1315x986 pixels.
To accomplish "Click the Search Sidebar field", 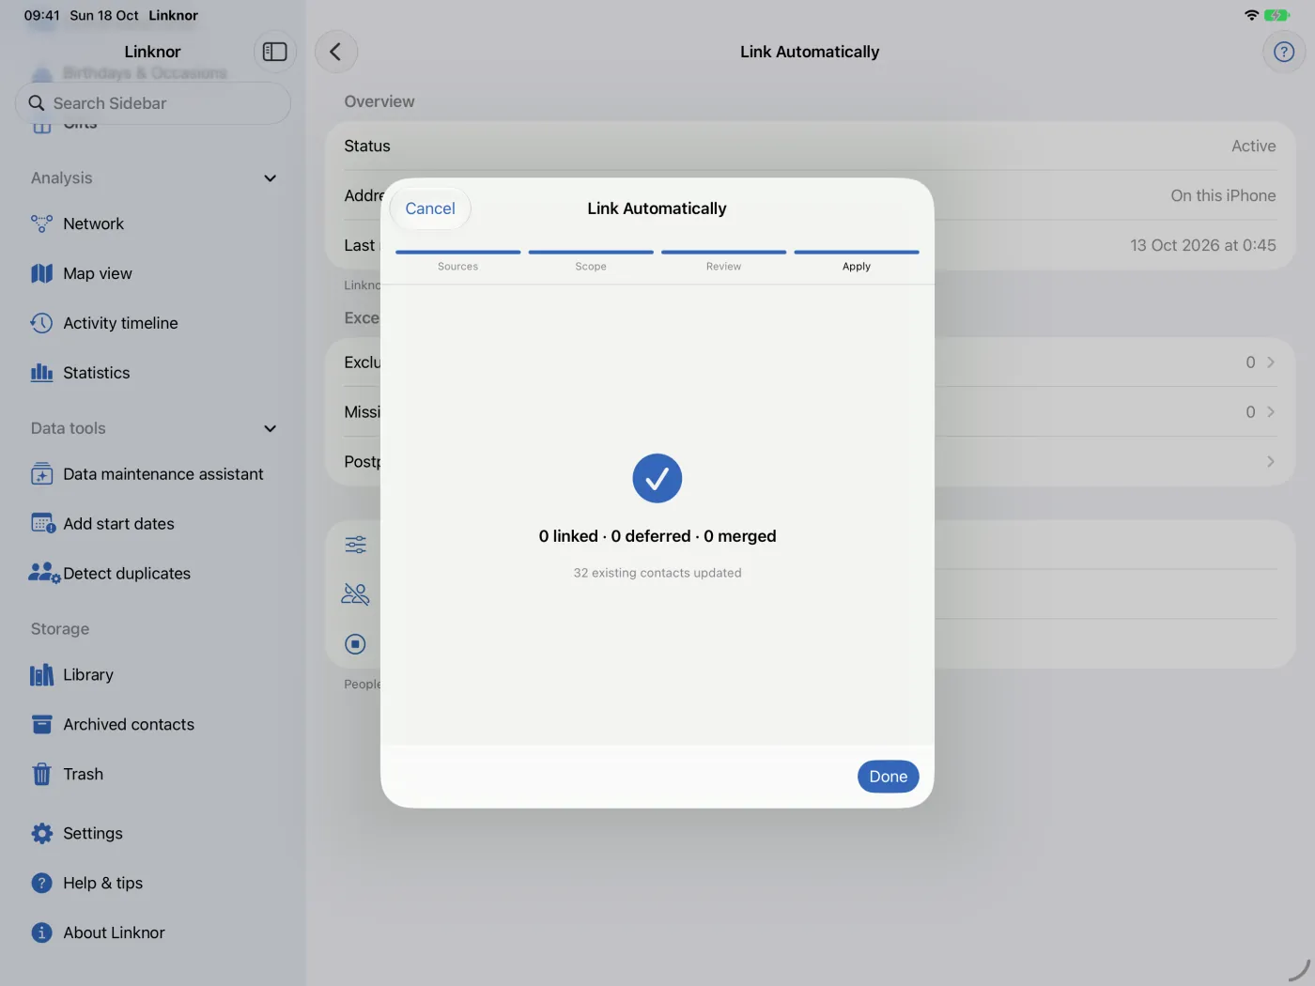I will 153,103.
